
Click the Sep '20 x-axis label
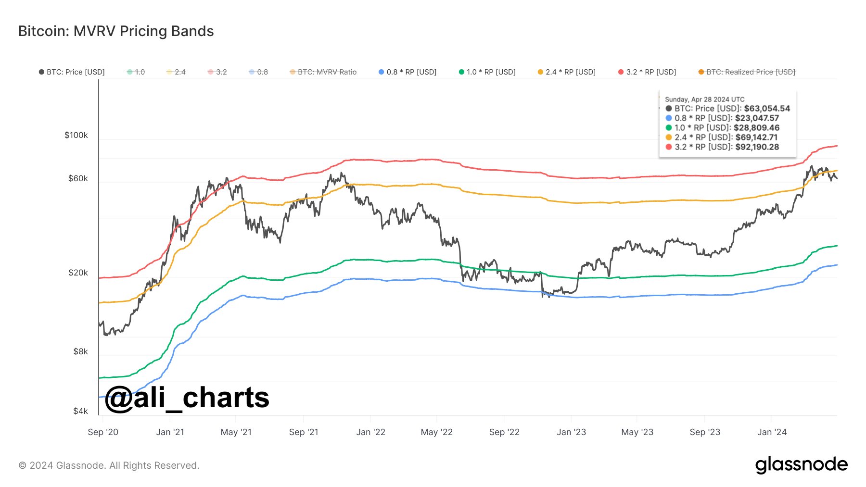point(103,432)
